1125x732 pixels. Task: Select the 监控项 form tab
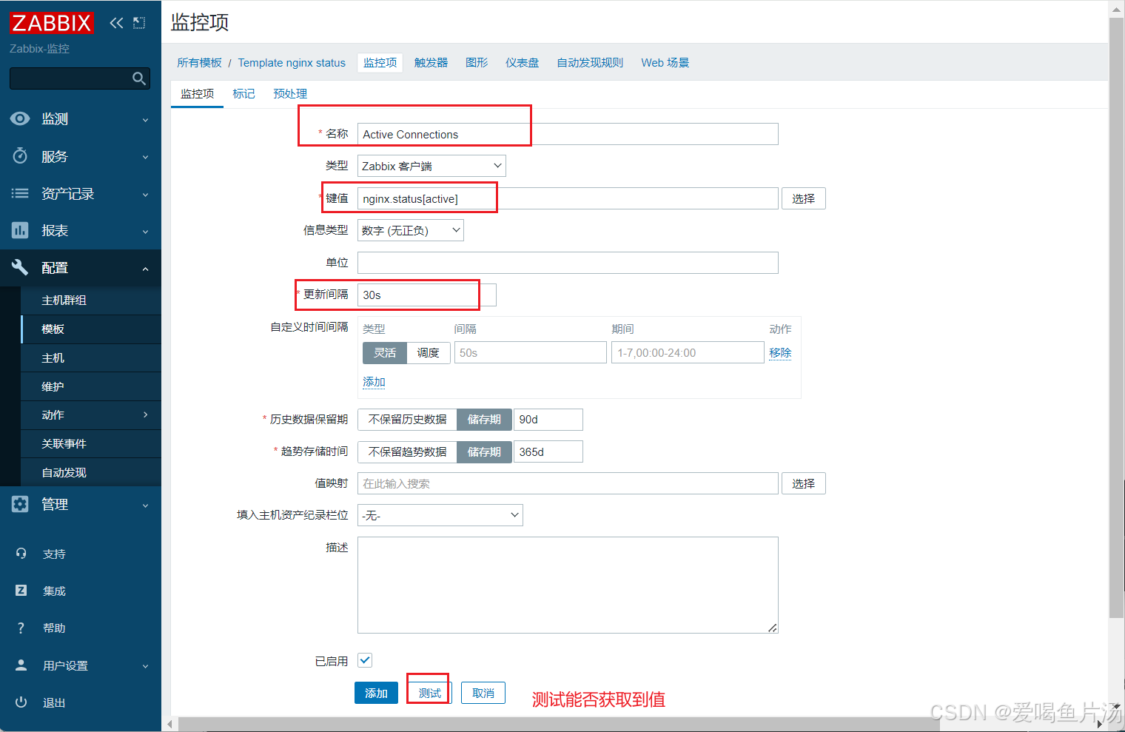coord(197,93)
